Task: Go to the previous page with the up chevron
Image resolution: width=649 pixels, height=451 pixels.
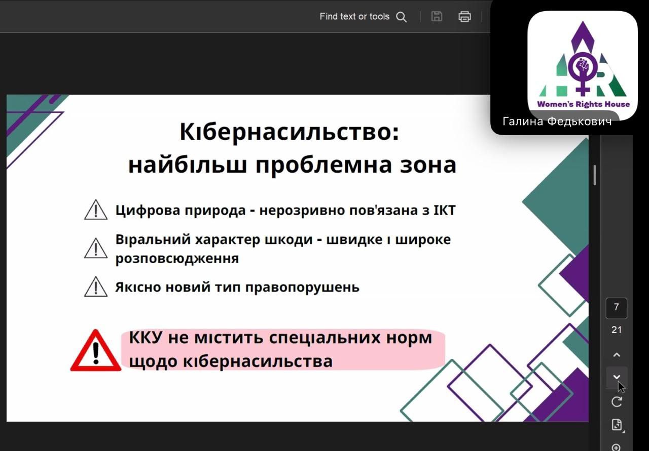Action: pos(617,355)
